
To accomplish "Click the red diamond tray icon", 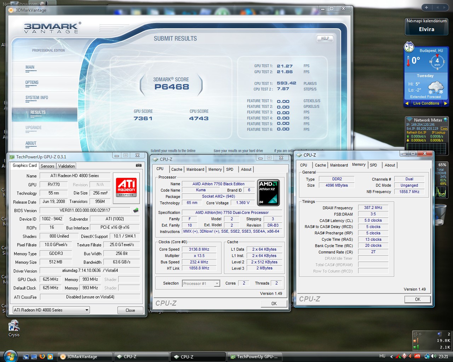I will tap(404, 356).
